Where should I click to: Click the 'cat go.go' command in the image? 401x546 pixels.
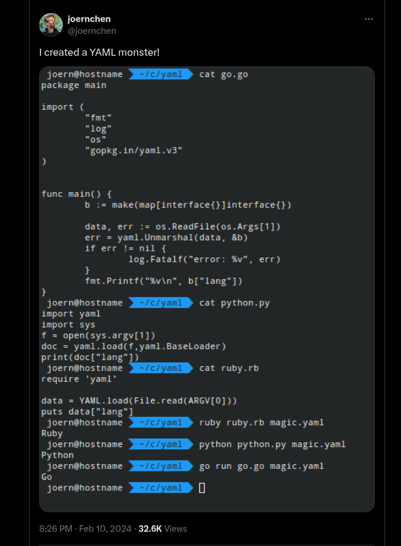click(223, 75)
